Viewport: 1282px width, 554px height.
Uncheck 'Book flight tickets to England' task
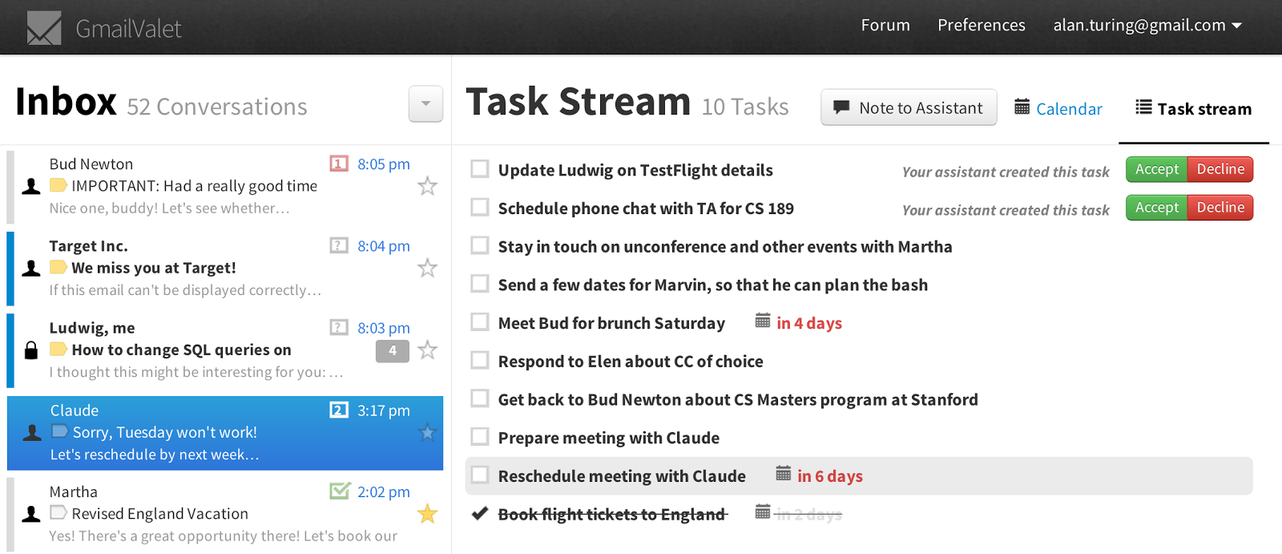[x=480, y=513]
